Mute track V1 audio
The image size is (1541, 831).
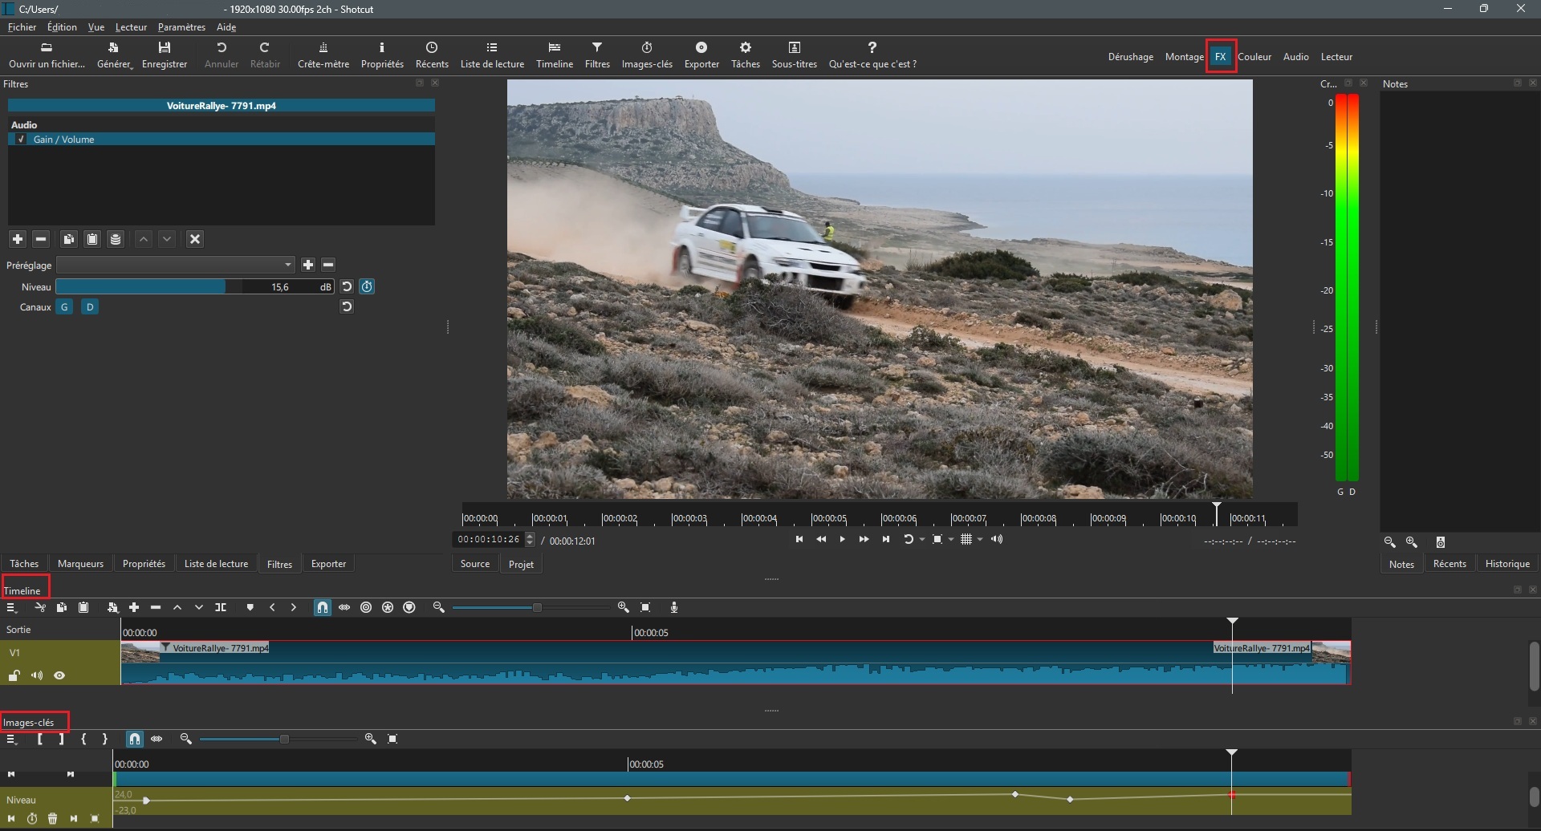click(37, 675)
